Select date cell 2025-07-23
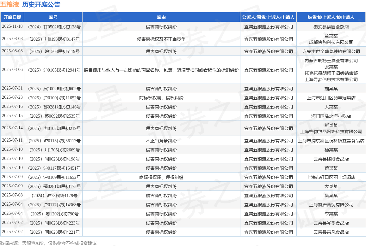 coord(12,97)
